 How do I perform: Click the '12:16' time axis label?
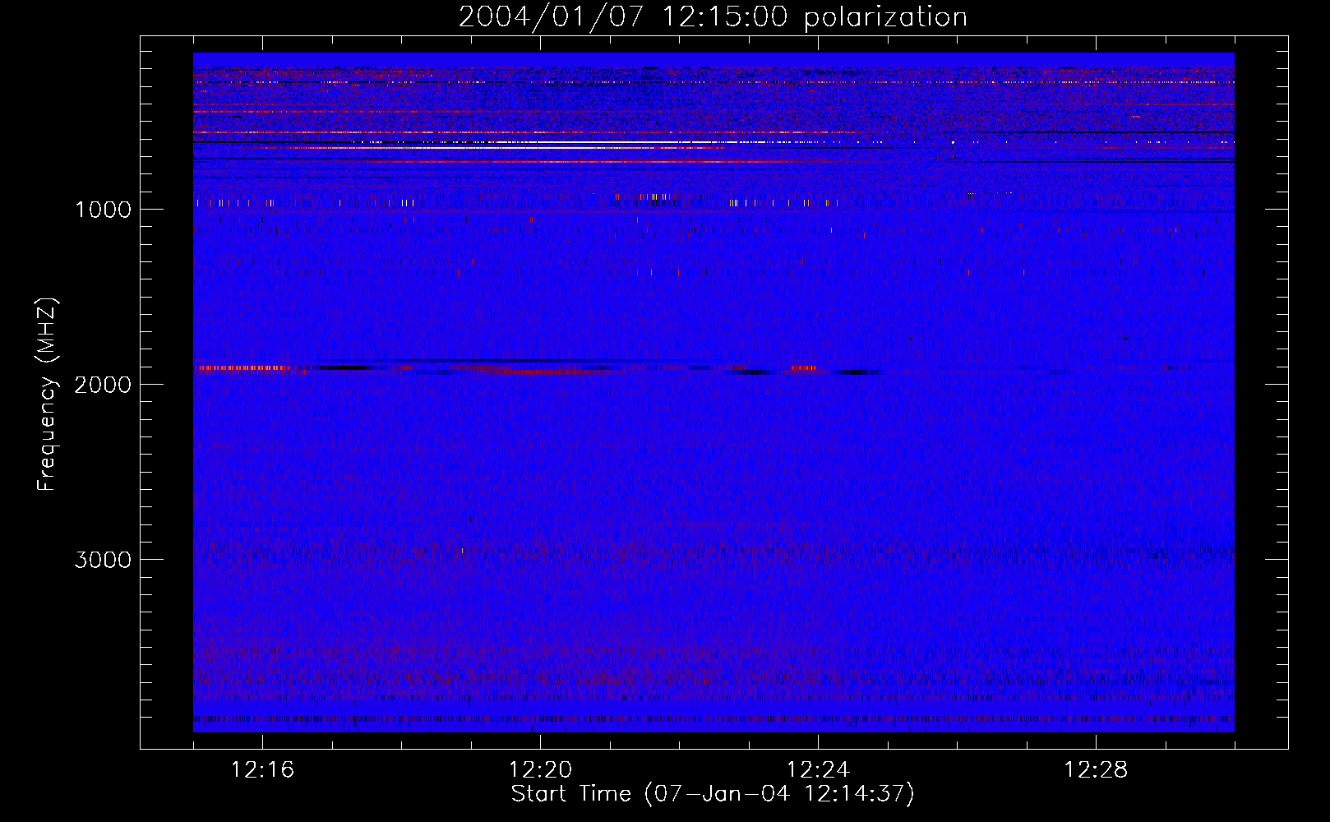[x=262, y=770]
